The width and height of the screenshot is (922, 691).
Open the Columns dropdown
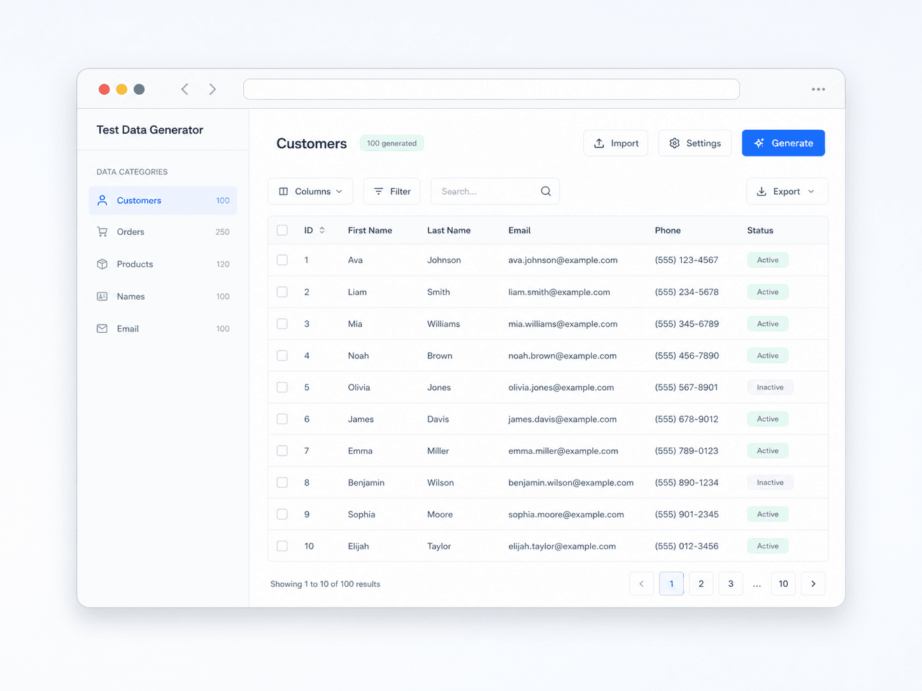[311, 191]
